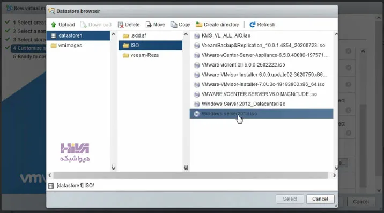Select VMWARE.VCENTER.SERVER.V6.0-MAGNiTUDE.iso file
This screenshot has height=213, width=384.
261,94
